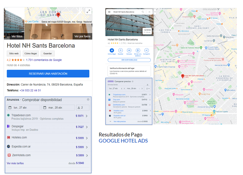Screen dimensions: 243x175
Task: Click the Plaza de España marker
Action: [214, 111]
